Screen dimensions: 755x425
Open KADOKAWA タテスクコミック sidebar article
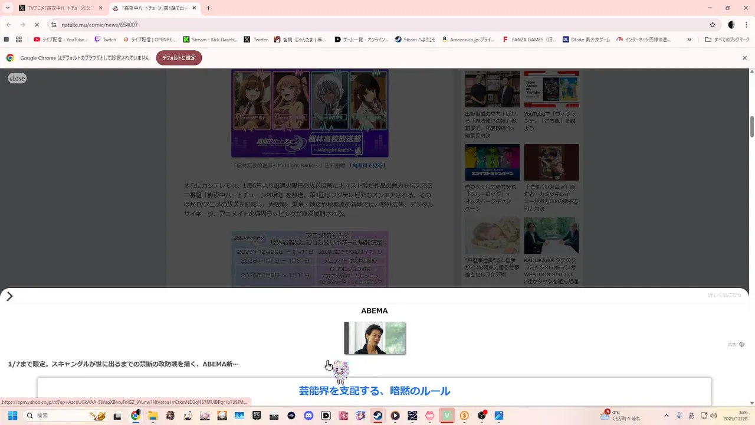[x=551, y=251]
